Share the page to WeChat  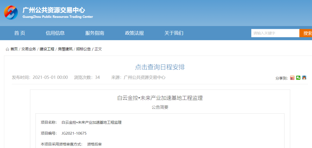[x=298, y=78]
